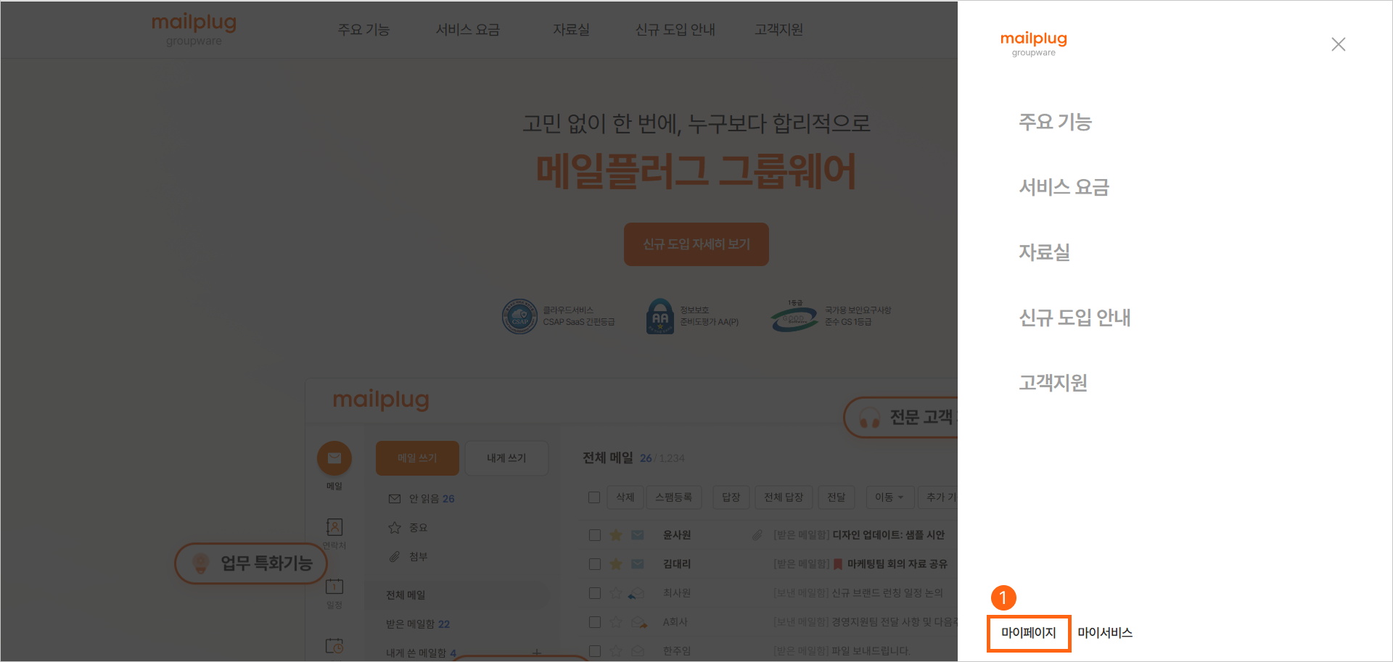The height and width of the screenshot is (662, 1393).
Task: Toggle the empty star on 한주임 mail
Action: (616, 651)
